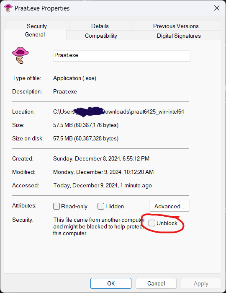Check the Unblock security checkbox

(152, 223)
